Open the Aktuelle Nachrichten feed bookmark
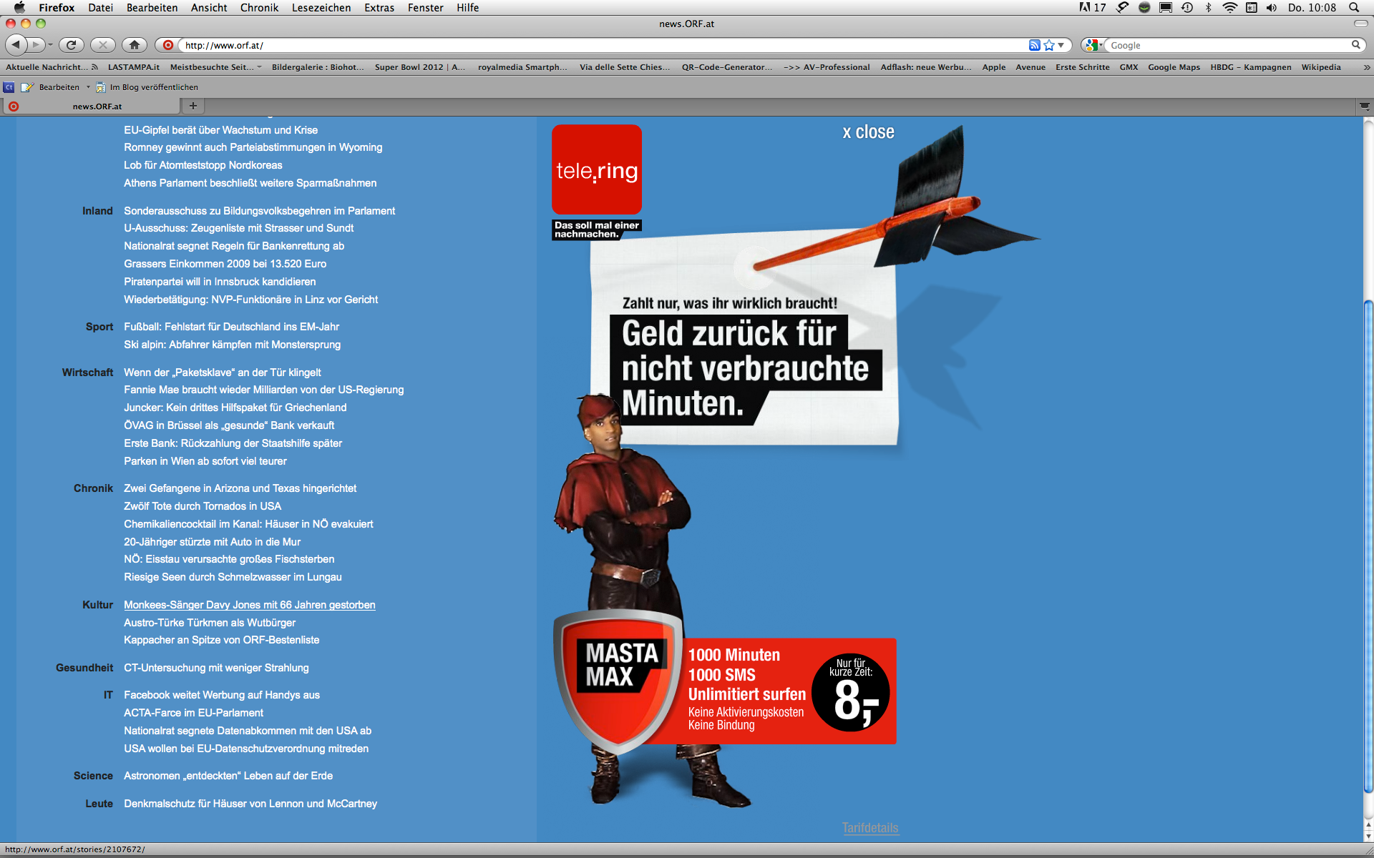Screen dimensions: 1374x858 (52, 67)
